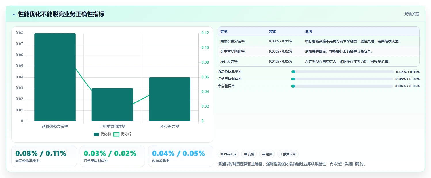Select the 数据卡片 tag
This screenshot has height=178, width=431.
pyautogui.click(x=288, y=154)
